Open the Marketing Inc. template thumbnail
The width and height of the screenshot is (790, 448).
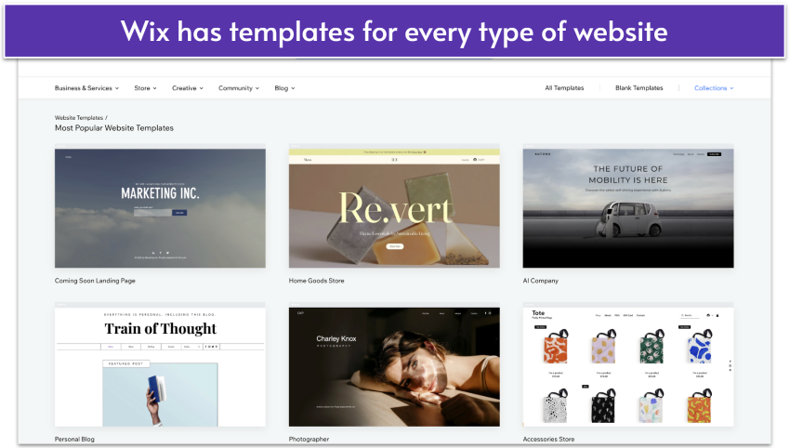160,207
